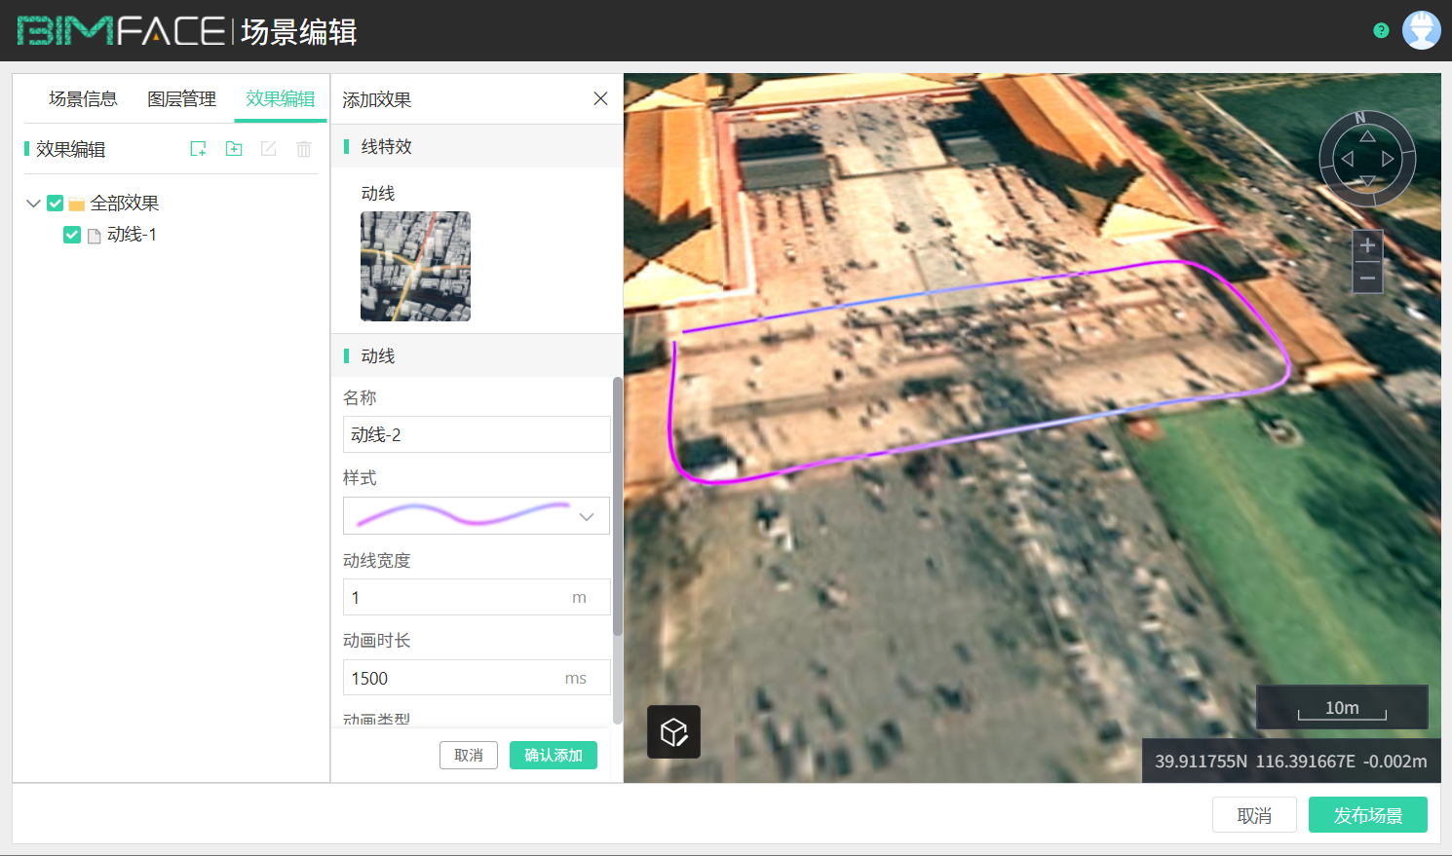Pan map up using compass arrow

1367,136
